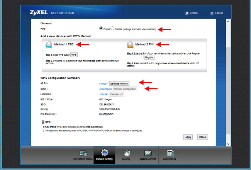The image size is (251, 170).
Task: Click the Security tab label
Action: (x=126, y=159)
